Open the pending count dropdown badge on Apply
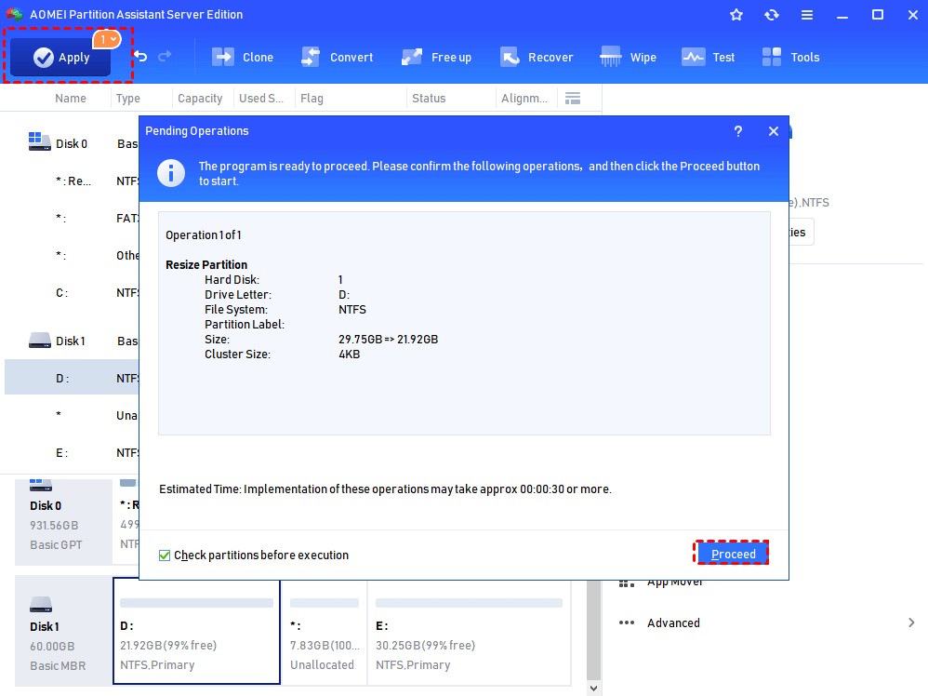928x696 pixels. (107, 40)
